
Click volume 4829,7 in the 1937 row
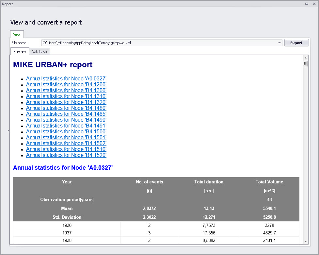[269, 233]
